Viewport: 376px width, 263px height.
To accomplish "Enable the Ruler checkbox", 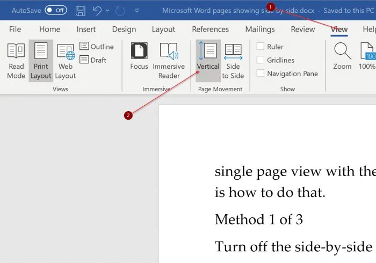I will [261, 46].
